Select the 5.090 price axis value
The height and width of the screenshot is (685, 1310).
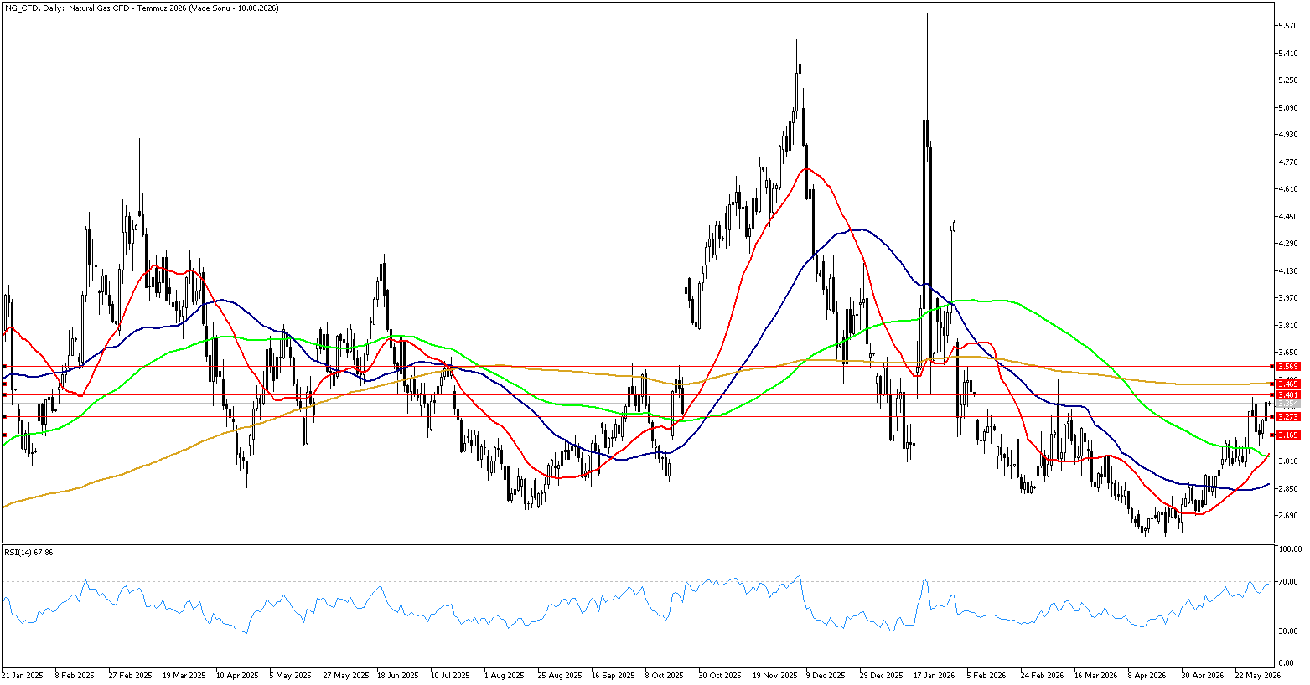1289,107
